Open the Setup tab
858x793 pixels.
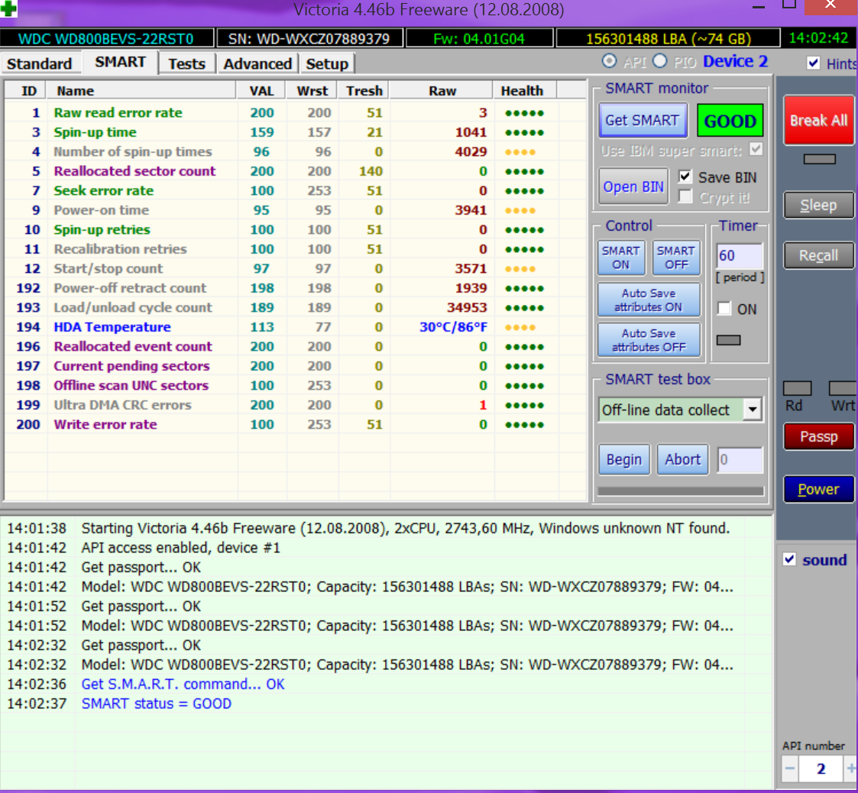[x=327, y=64]
